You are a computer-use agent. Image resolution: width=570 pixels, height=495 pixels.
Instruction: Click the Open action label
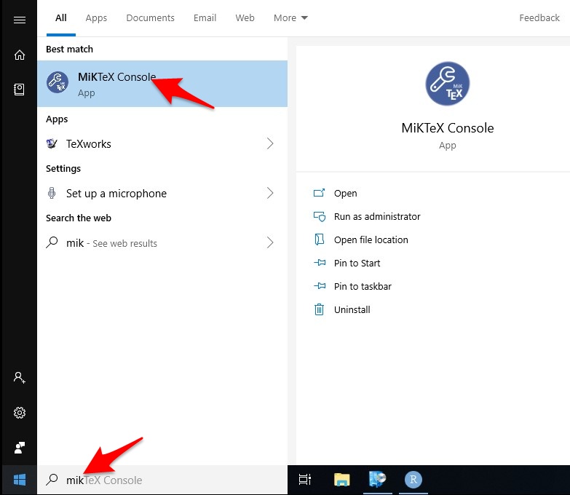point(345,194)
